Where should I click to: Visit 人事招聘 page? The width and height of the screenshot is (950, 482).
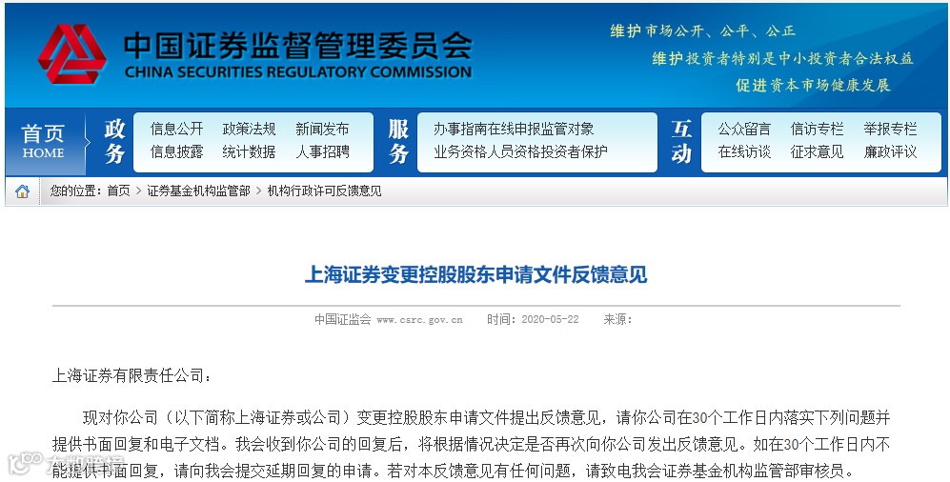coord(322,151)
